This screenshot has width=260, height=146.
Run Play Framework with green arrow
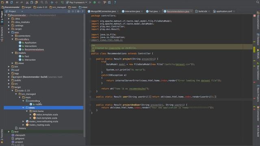click(90, 2)
